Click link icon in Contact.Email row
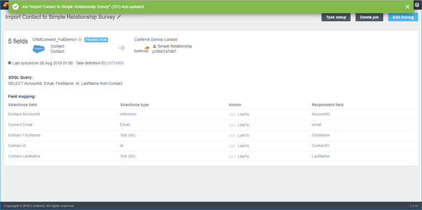This screenshot has height=210, width=422. 232,125
